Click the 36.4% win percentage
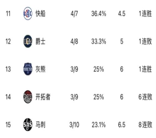 (x=99, y=14)
